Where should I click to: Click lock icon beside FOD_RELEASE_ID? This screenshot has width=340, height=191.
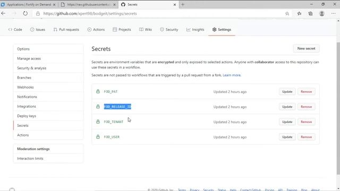click(x=98, y=107)
